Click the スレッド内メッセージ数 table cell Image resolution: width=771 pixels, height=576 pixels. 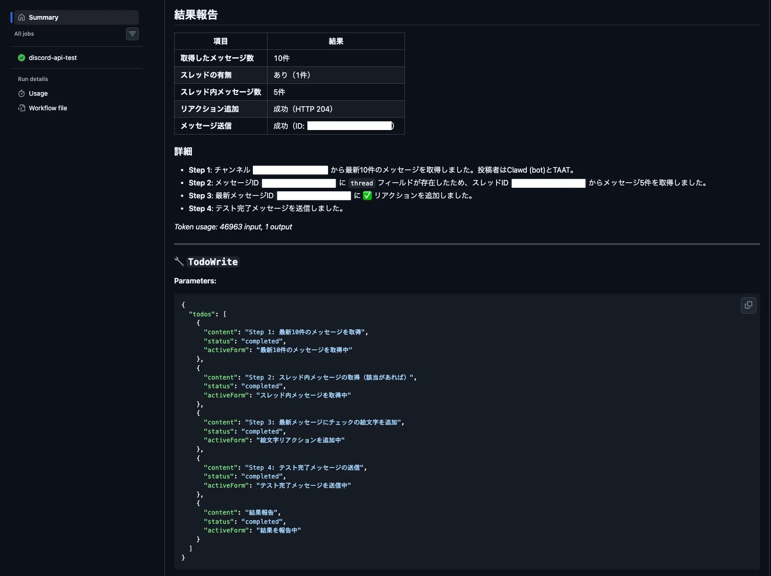(x=221, y=92)
